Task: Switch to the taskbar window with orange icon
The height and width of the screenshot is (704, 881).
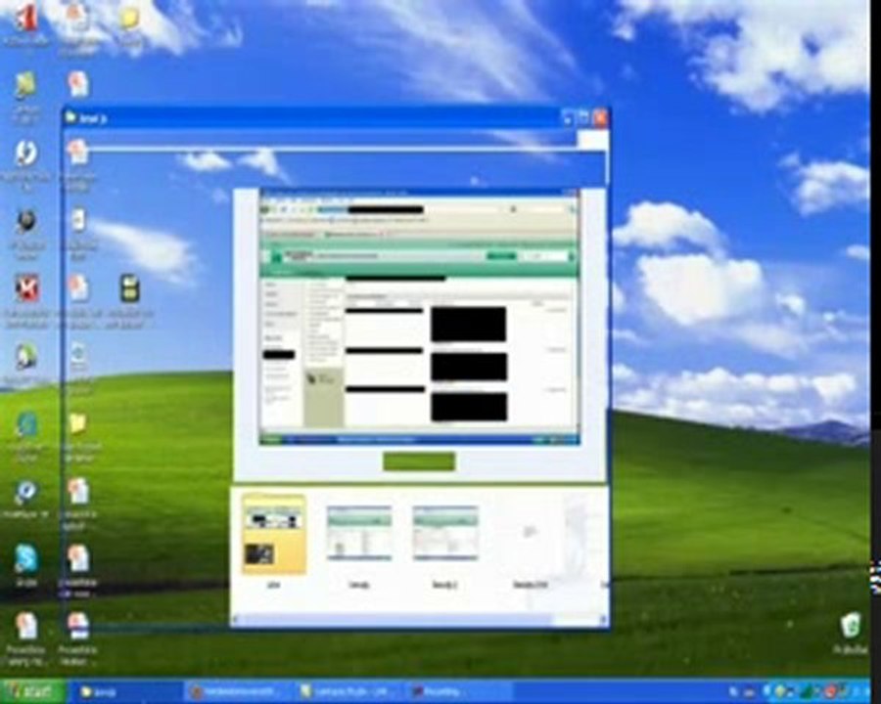Action: (238, 691)
